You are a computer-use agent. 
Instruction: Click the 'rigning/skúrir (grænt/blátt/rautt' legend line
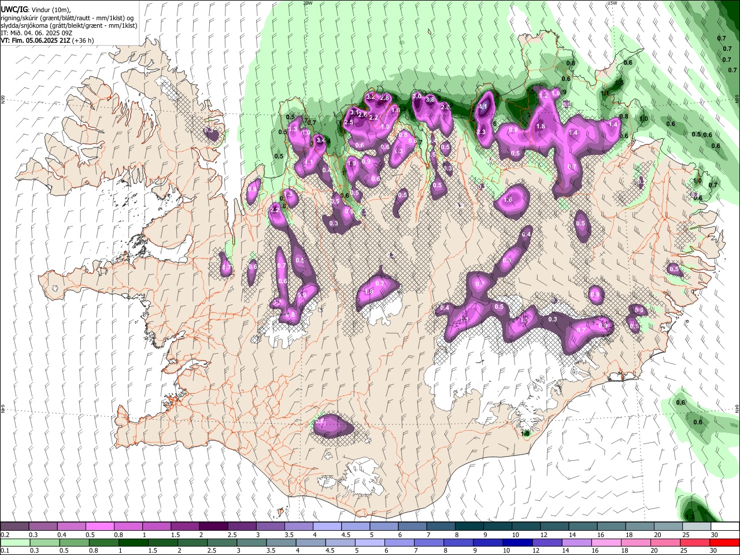click(x=68, y=18)
